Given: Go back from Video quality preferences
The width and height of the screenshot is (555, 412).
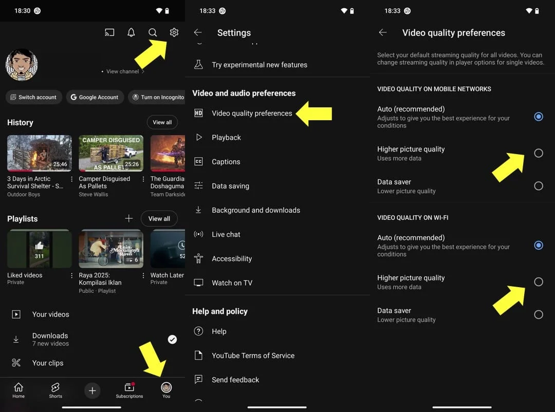Looking at the screenshot, I should (x=383, y=32).
